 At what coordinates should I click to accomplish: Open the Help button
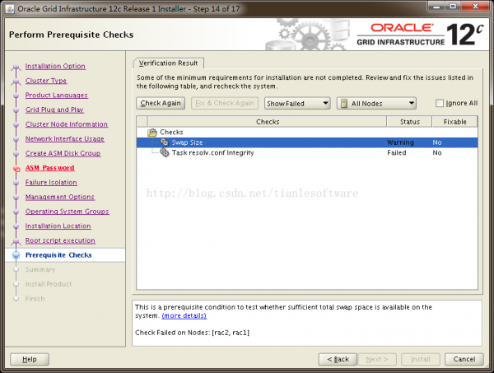[x=30, y=359]
